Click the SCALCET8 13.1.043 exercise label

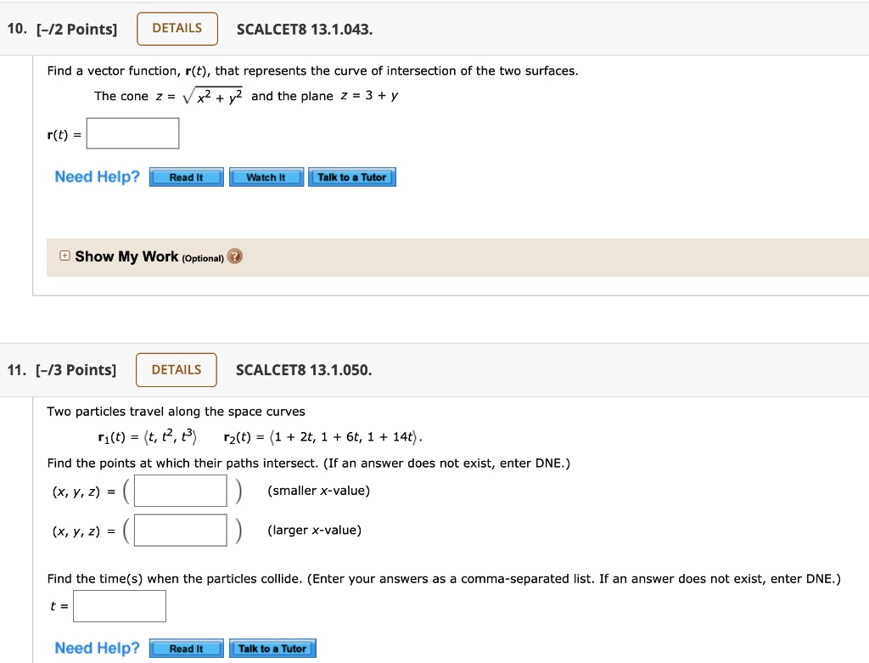click(x=302, y=29)
